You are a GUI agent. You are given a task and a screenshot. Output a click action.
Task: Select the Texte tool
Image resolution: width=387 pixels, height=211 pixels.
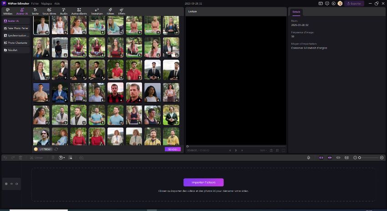tap(35, 11)
